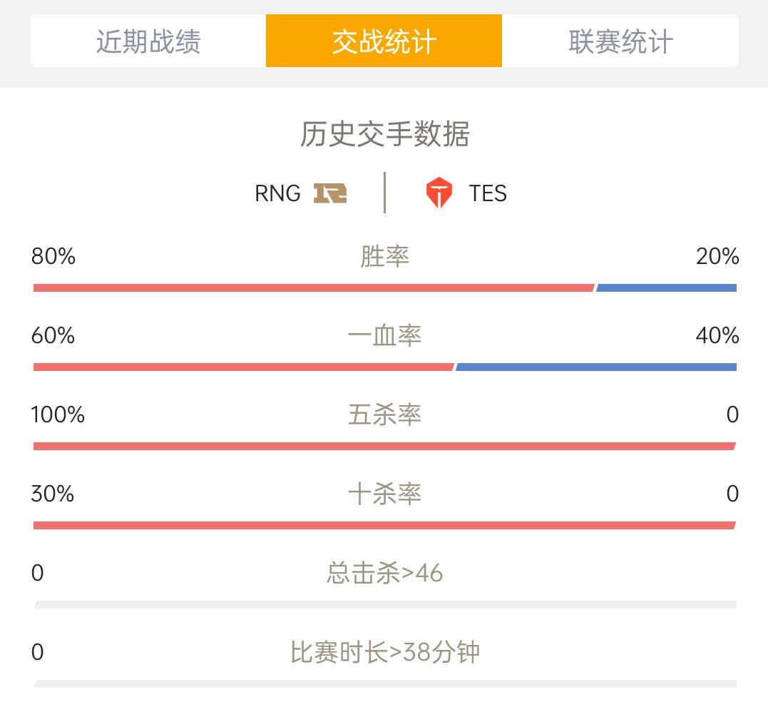Click the red RNG win-rate bar

(x=314, y=288)
